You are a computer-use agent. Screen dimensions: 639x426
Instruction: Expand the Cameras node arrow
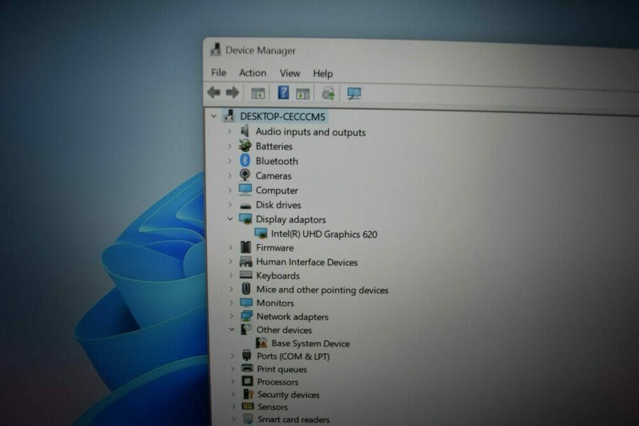point(229,176)
